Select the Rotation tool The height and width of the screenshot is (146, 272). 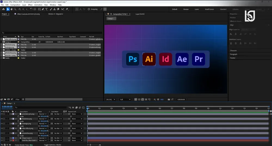[31, 9]
